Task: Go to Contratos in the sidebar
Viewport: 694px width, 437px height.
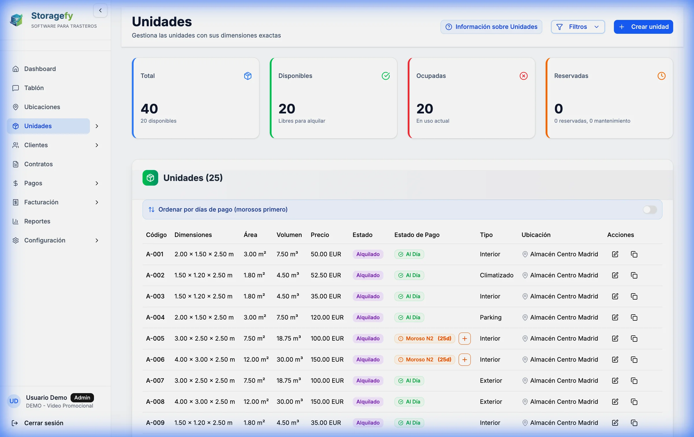Action: click(38, 164)
